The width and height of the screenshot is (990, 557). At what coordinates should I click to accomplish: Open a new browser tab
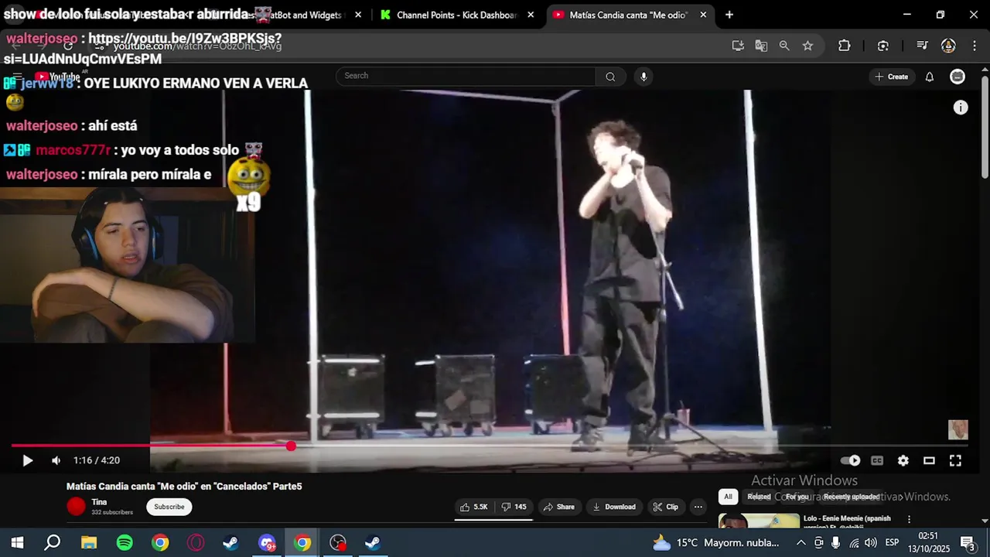[729, 15]
